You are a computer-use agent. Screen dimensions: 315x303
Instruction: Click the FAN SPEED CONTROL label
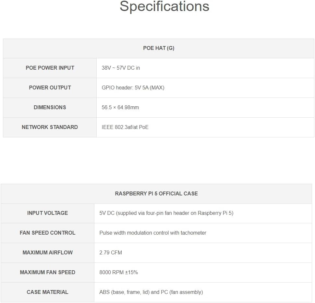pos(47,233)
